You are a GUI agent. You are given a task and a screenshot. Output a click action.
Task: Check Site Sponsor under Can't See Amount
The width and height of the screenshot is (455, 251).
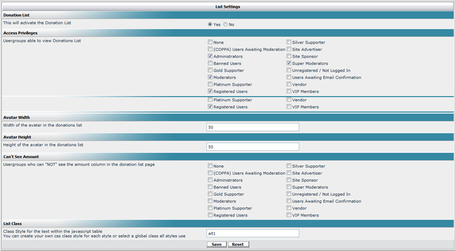[x=289, y=180]
